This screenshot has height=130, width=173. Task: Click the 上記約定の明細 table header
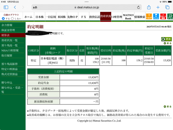[x=63, y=71]
